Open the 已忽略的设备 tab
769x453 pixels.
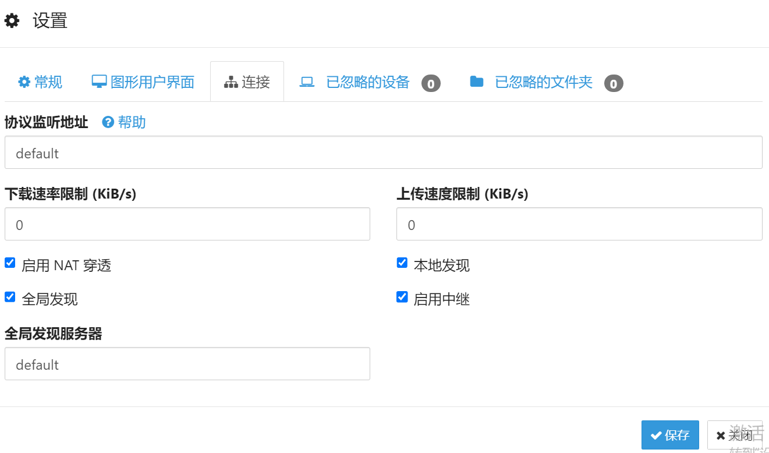coord(370,83)
